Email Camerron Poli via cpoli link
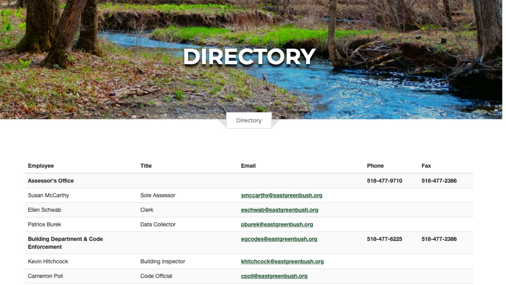 pos(274,276)
